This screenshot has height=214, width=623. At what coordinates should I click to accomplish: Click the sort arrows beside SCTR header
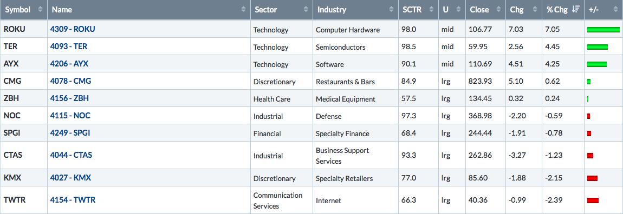coord(431,10)
